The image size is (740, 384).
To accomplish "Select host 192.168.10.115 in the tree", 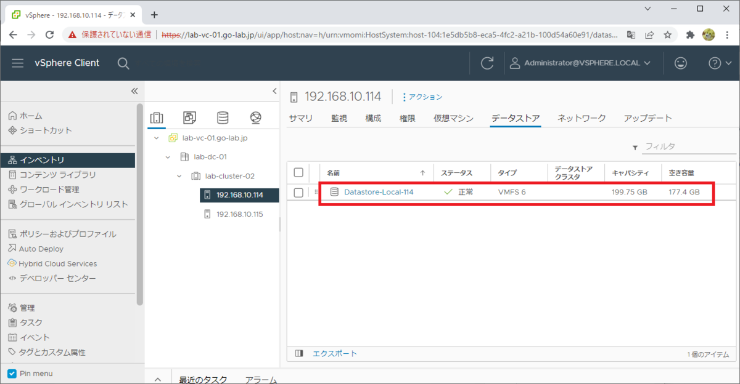I will 240,214.
